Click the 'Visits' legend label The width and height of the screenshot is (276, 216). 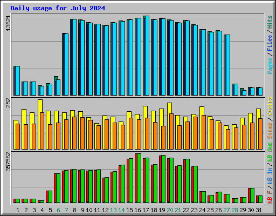pos(270,106)
